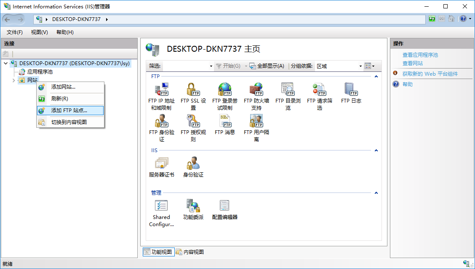Click 查看应用程序池 link
Screen dimensions: 475x269
click(x=420, y=55)
